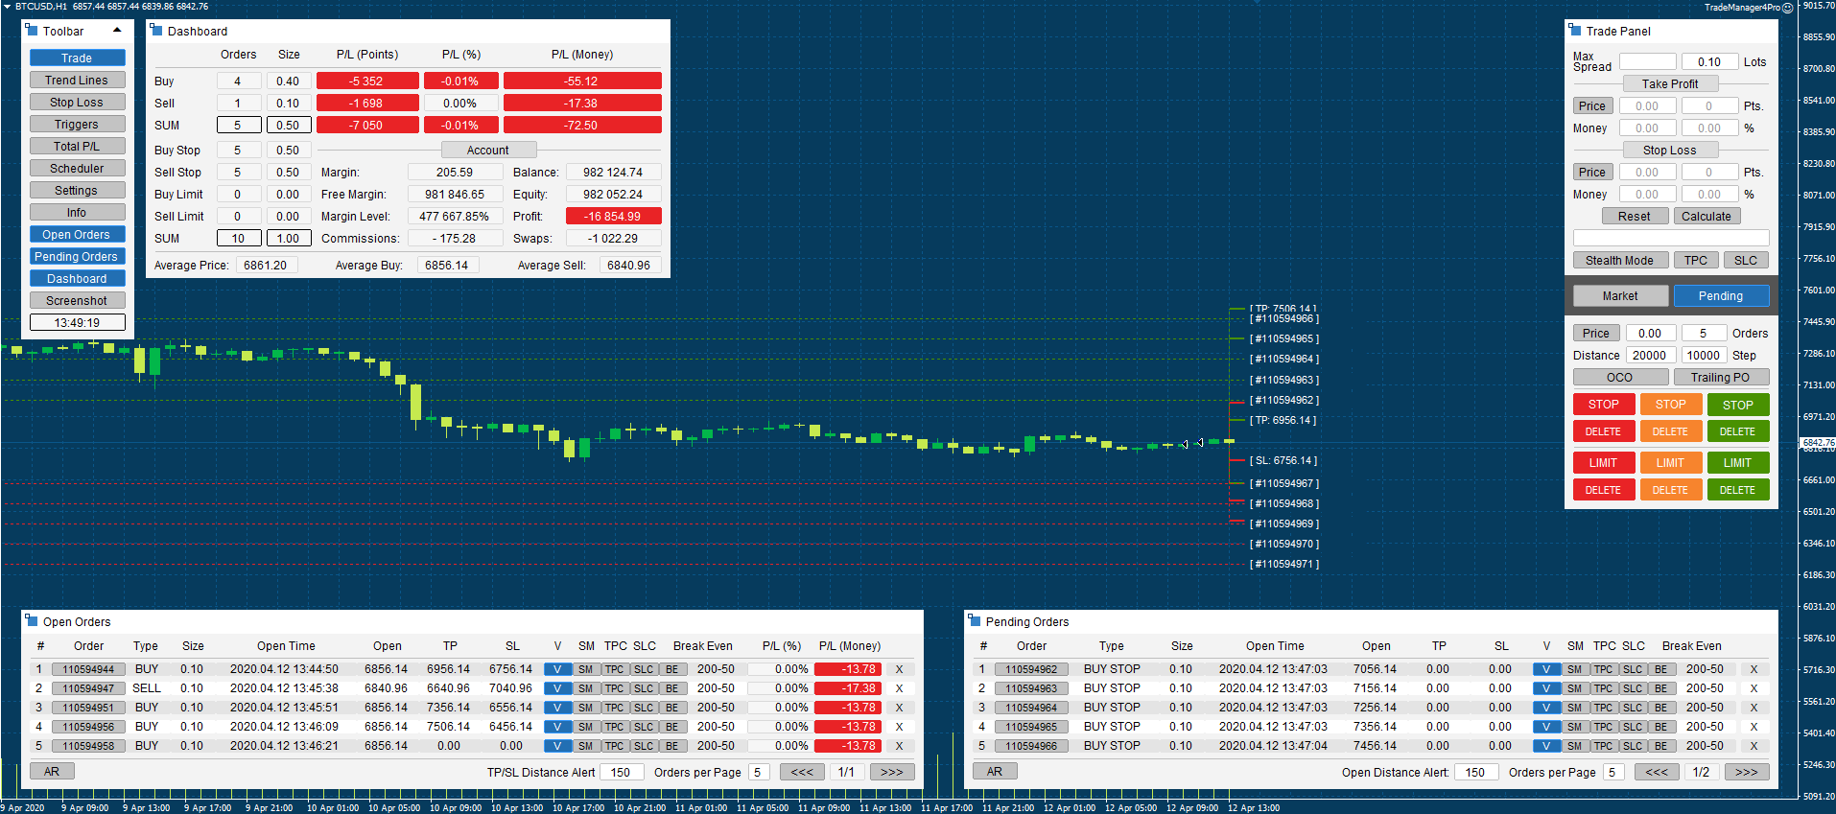This screenshot has height=814, width=1836.
Task: Enable OCO for pending orders
Action: (x=1619, y=378)
